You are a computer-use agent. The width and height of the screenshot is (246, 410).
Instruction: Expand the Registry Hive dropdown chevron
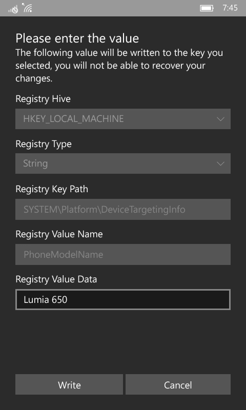coord(220,119)
